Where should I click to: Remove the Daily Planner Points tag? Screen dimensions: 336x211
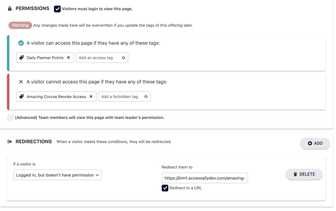(68, 58)
